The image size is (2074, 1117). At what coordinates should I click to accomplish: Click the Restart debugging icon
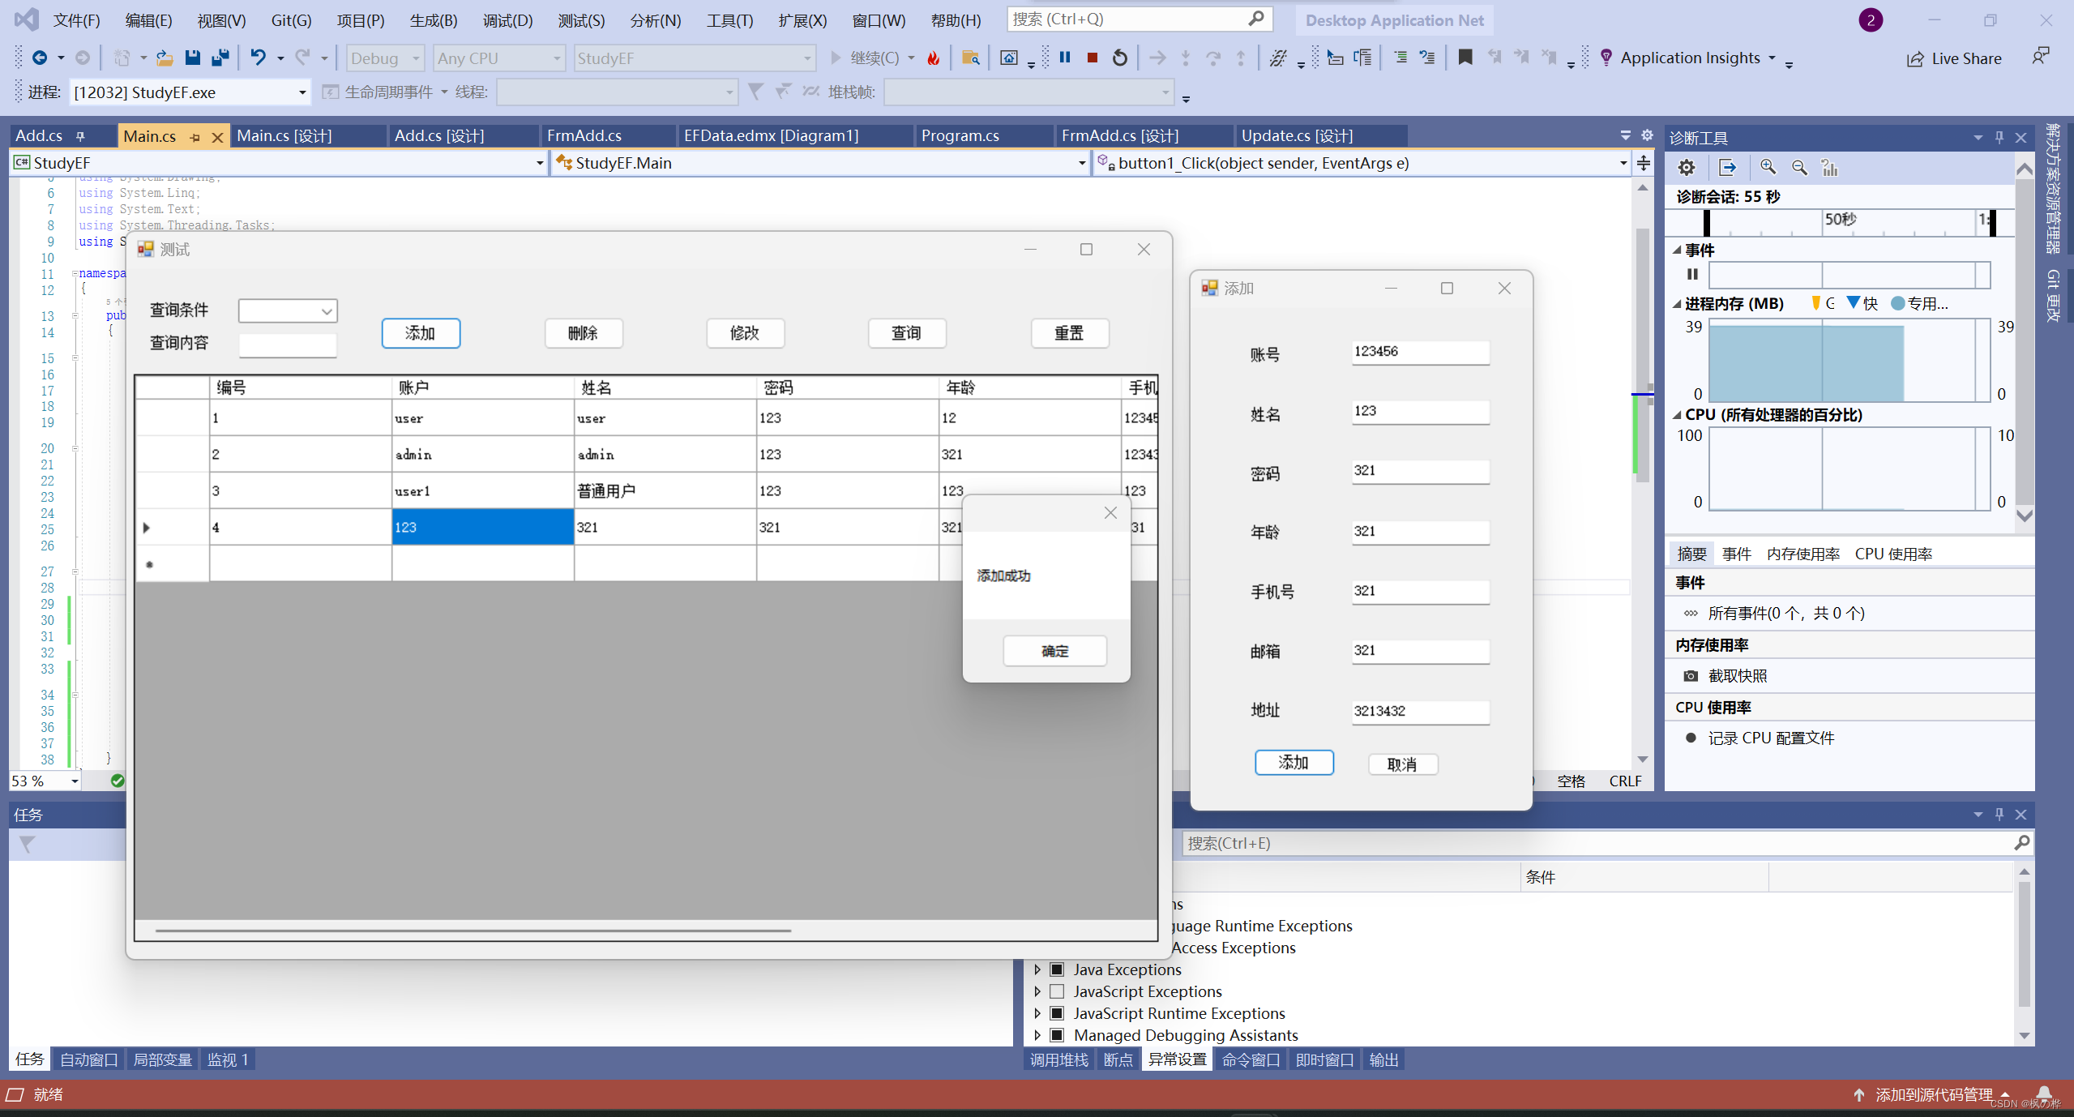[1119, 58]
